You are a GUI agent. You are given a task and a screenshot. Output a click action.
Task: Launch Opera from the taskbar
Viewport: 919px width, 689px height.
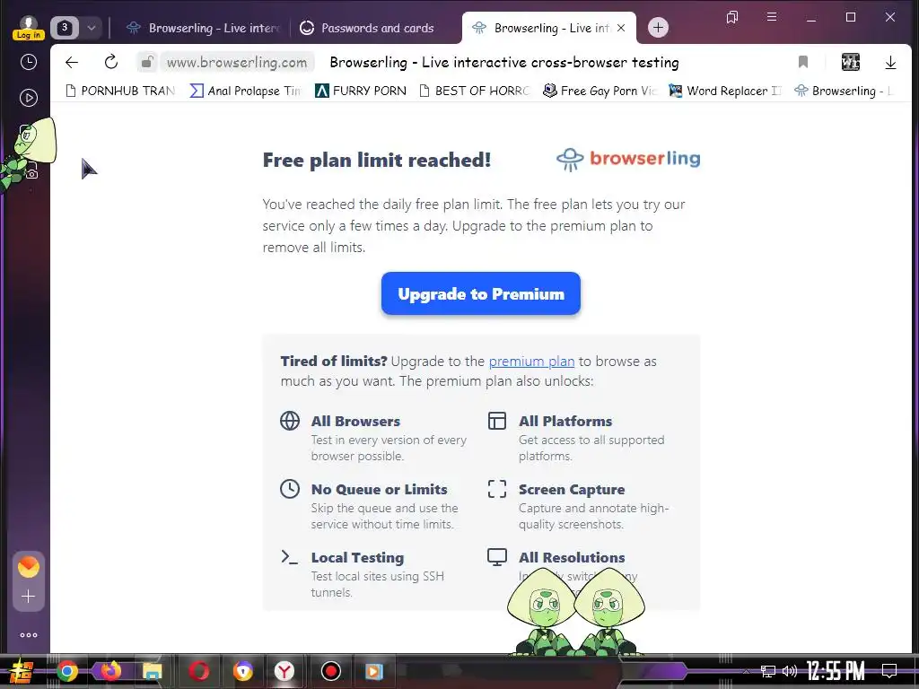[199, 671]
